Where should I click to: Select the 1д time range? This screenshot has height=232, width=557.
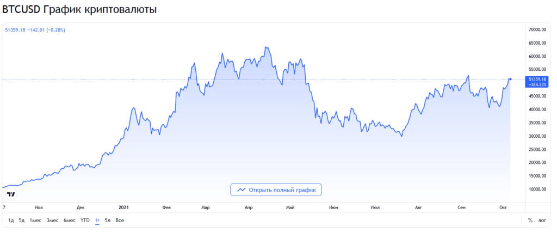point(11,220)
